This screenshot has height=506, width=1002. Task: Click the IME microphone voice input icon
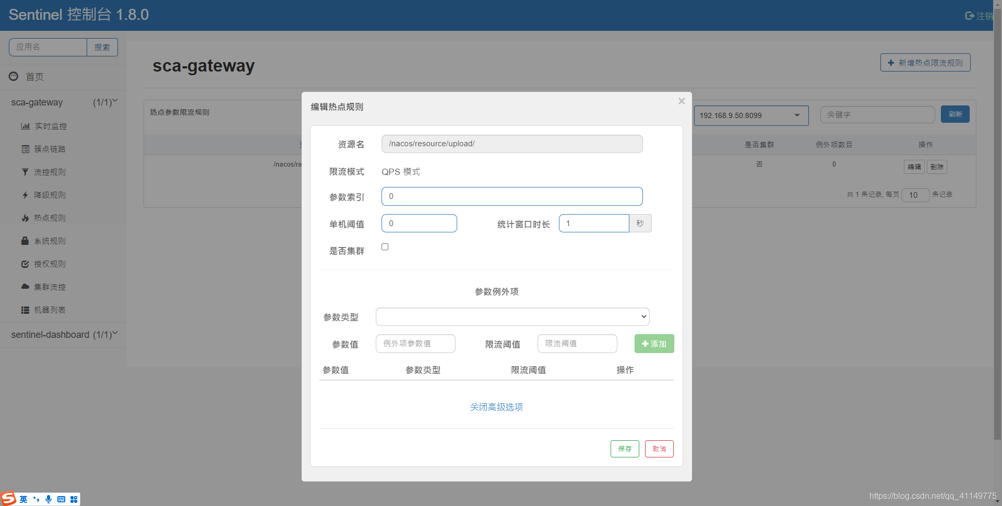coord(49,499)
